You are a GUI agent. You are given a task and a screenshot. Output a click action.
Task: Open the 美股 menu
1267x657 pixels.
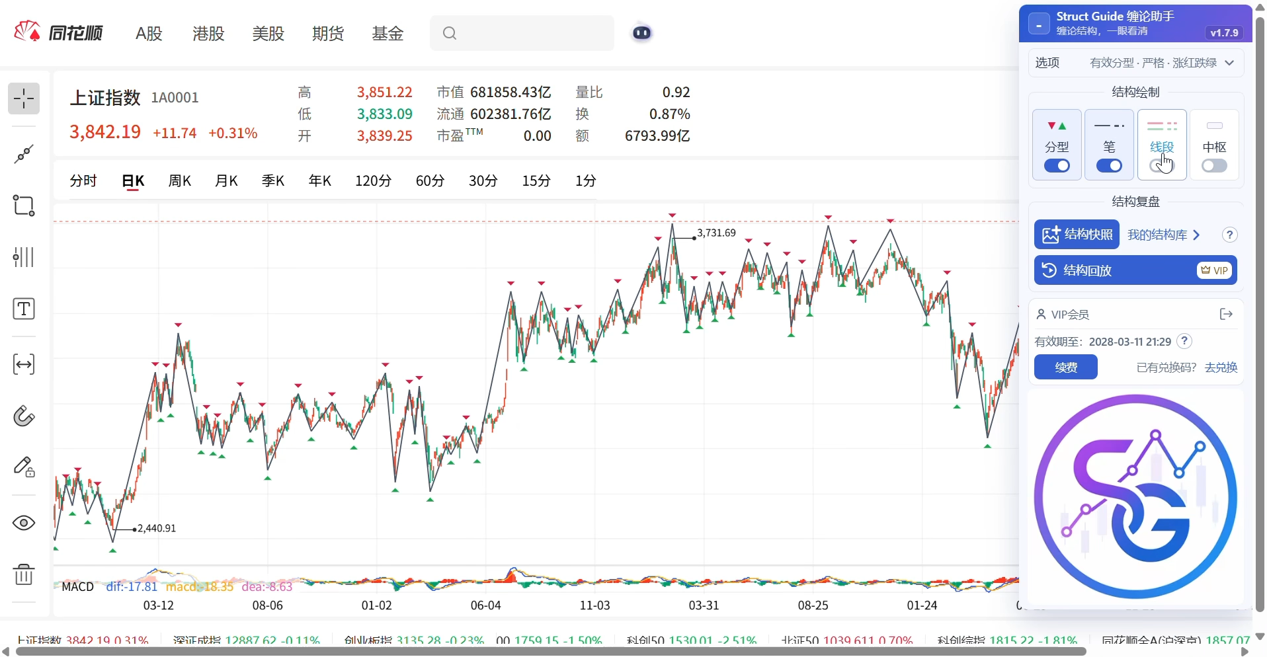point(268,33)
